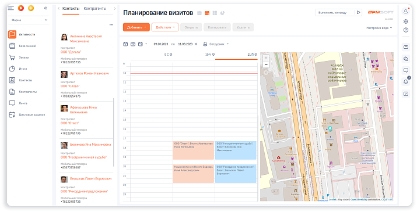Open counterparty ООО "Ответ" link
The height and width of the screenshot is (212, 417).
click(x=69, y=123)
